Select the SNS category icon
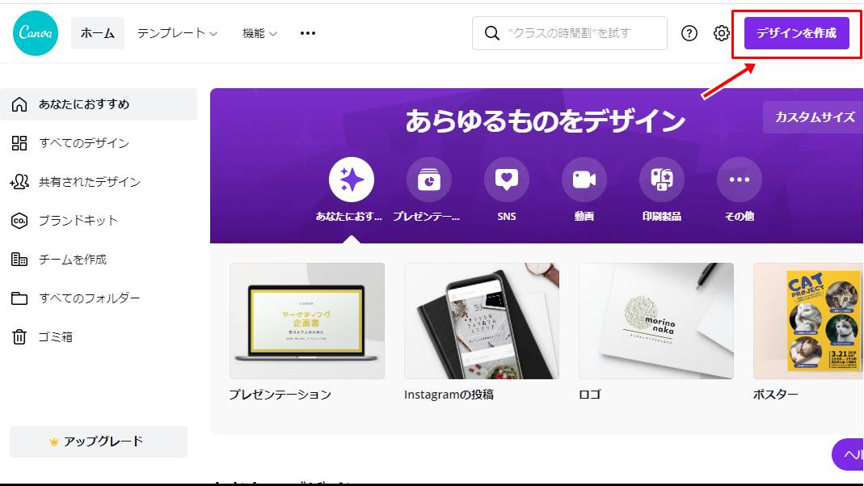Screen dimensions: 864x486 pyautogui.click(x=506, y=180)
